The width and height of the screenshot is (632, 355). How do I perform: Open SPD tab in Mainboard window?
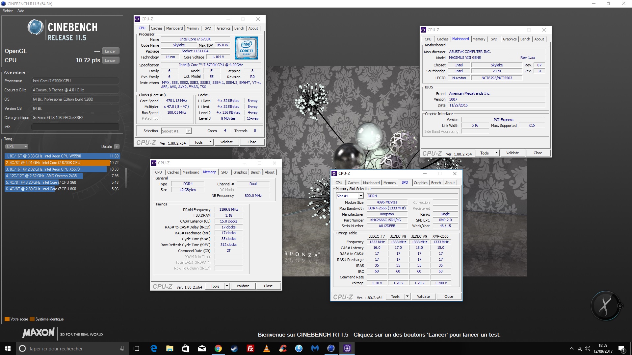[x=494, y=39]
